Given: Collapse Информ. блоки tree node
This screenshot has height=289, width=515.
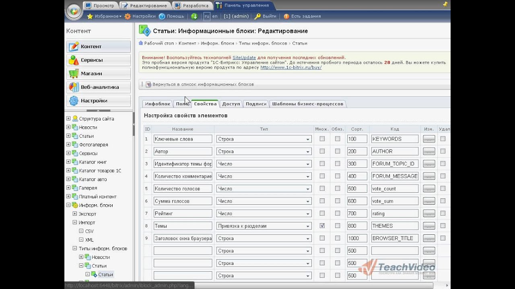Looking at the screenshot, I should coord(68,205).
